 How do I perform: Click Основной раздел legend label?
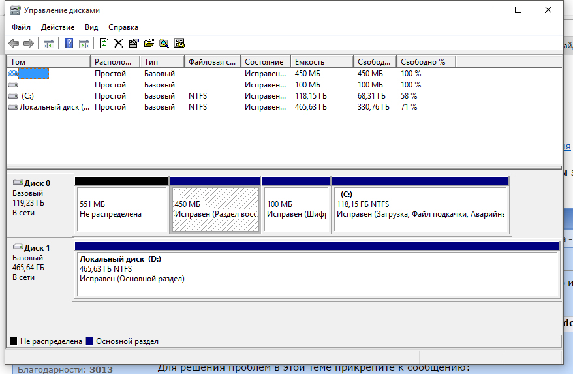pyautogui.click(x=127, y=341)
